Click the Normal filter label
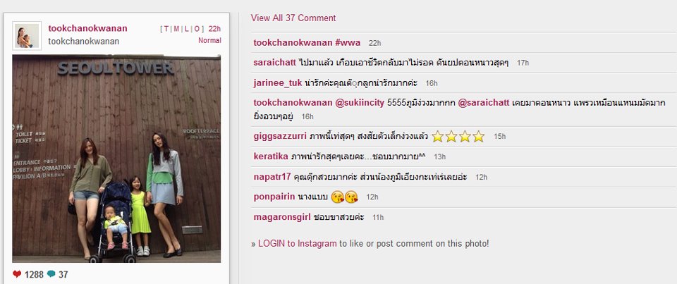 pos(210,41)
